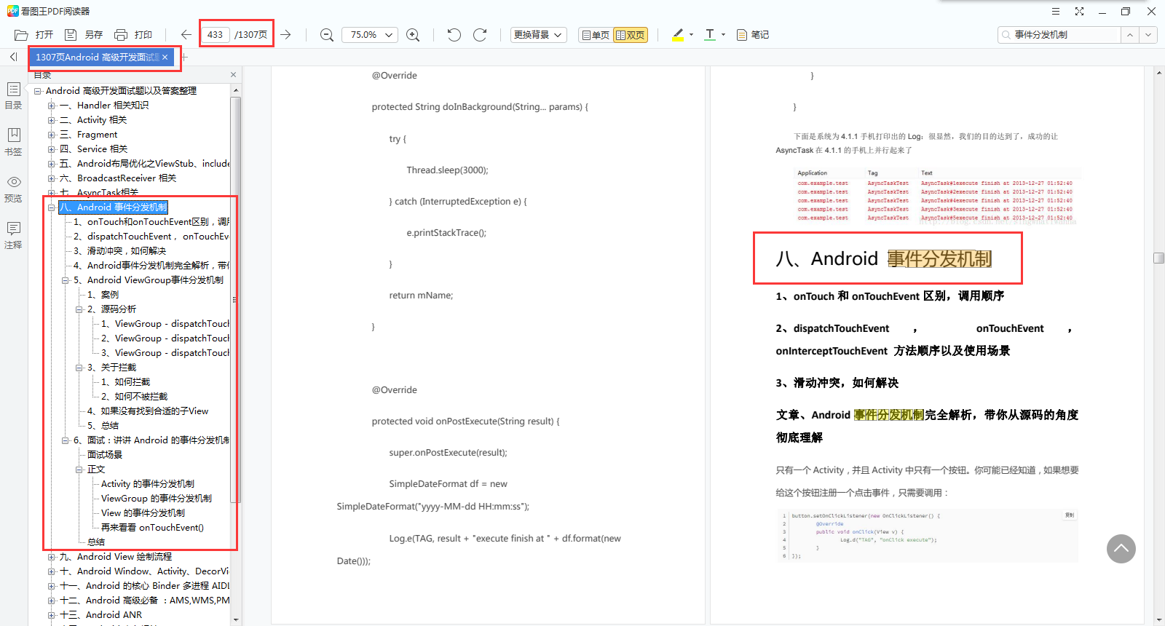This screenshot has height=626, width=1165.
Task: Select 3、滑动冲突，如何解决 outline entry
Action: [x=120, y=251]
